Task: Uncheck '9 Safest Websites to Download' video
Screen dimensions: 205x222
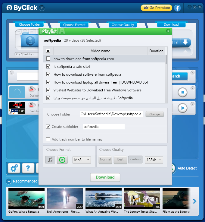Action: point(48,90)
